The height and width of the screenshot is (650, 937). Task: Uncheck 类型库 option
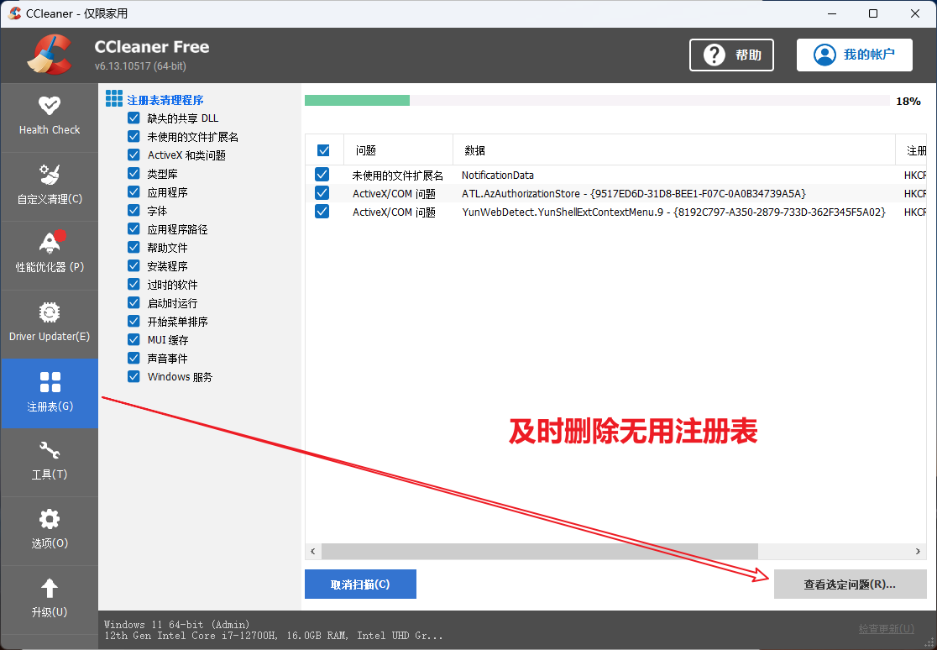pos(133,173)
